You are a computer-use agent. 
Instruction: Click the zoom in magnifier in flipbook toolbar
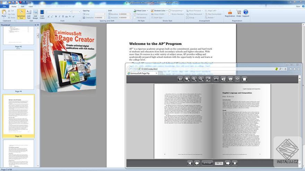[x=194, y=79]
